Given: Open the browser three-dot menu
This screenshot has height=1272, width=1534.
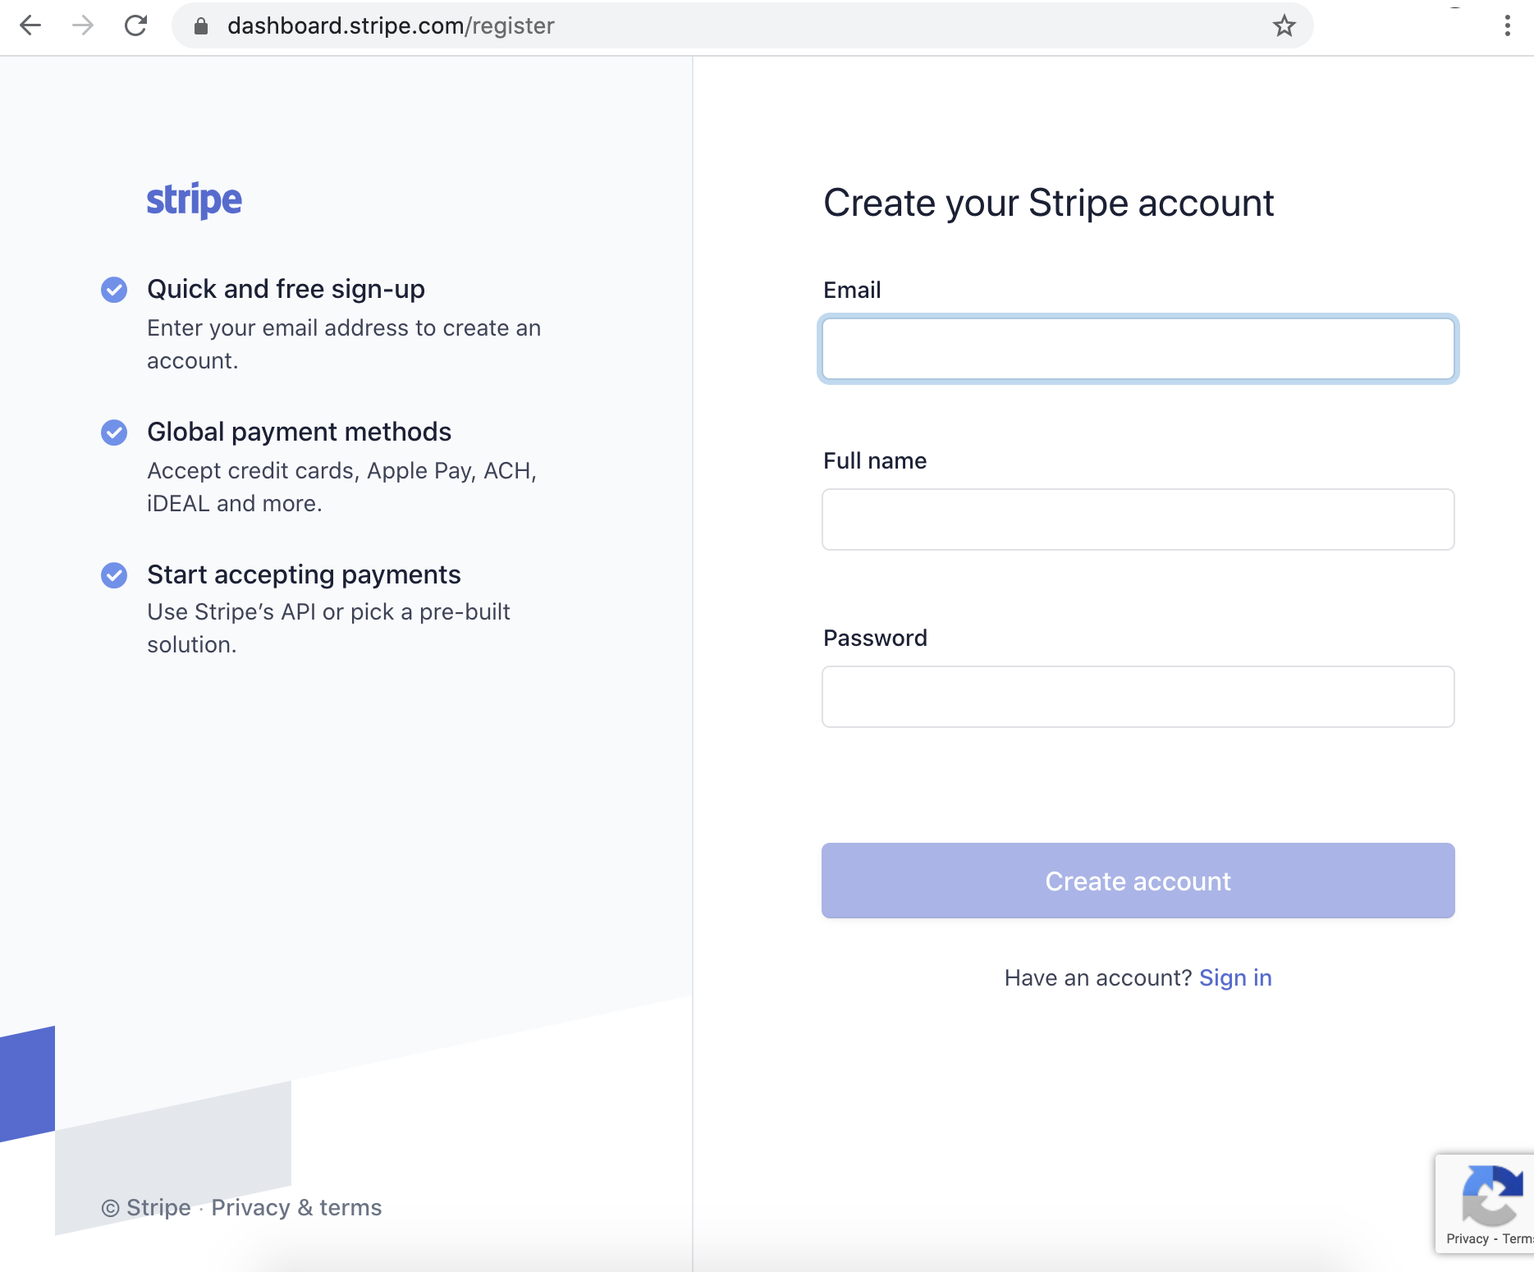Looking at the screenshot, I should click(1507, 26).
